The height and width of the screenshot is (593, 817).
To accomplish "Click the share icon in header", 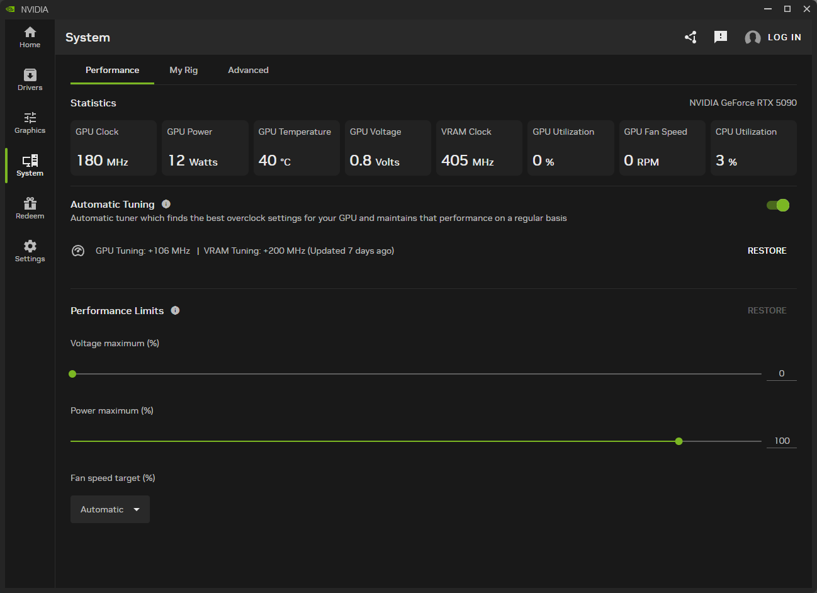I will coord(690,37).
